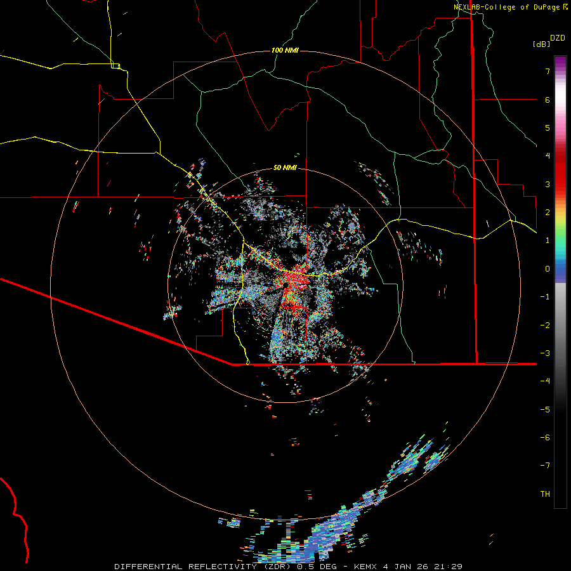The width and height of the screenshot is (571, 571).
Task: Click the 7 value on the color scale
Action: [548, 71]
